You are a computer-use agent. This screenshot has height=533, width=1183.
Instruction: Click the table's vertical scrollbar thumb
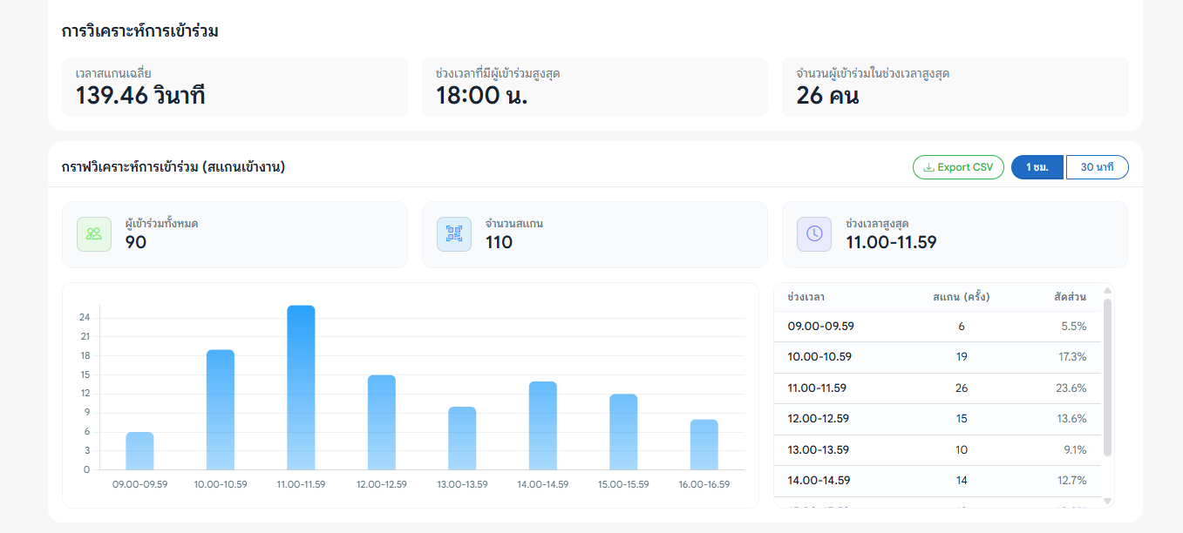[1107, 377]
